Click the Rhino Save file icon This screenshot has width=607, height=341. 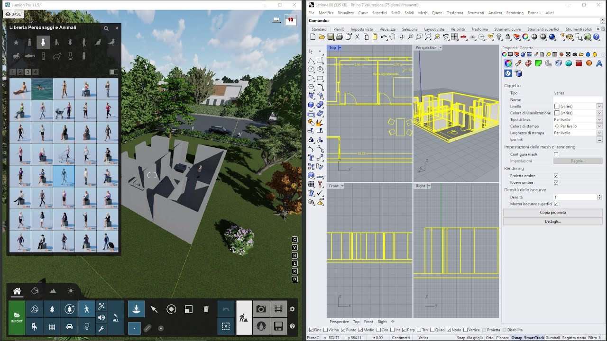point(331,37)
